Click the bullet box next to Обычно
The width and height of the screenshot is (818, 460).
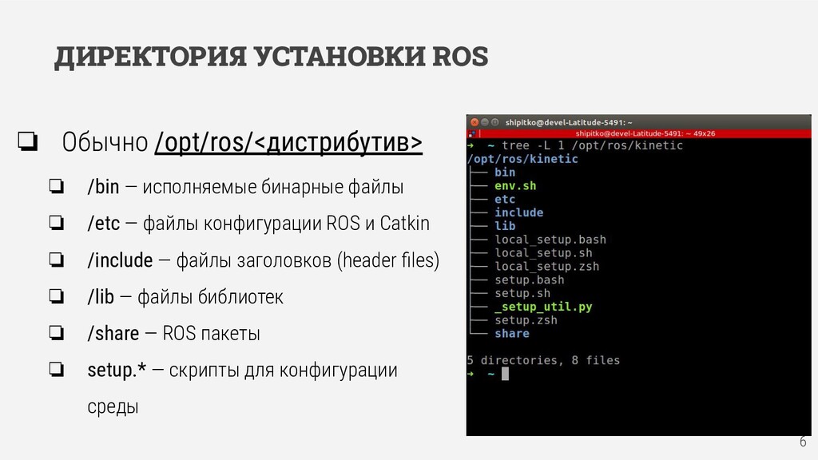(x=28, y=141)
